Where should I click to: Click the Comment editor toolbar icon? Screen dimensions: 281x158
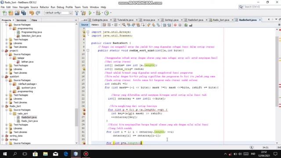pos(186,25)
